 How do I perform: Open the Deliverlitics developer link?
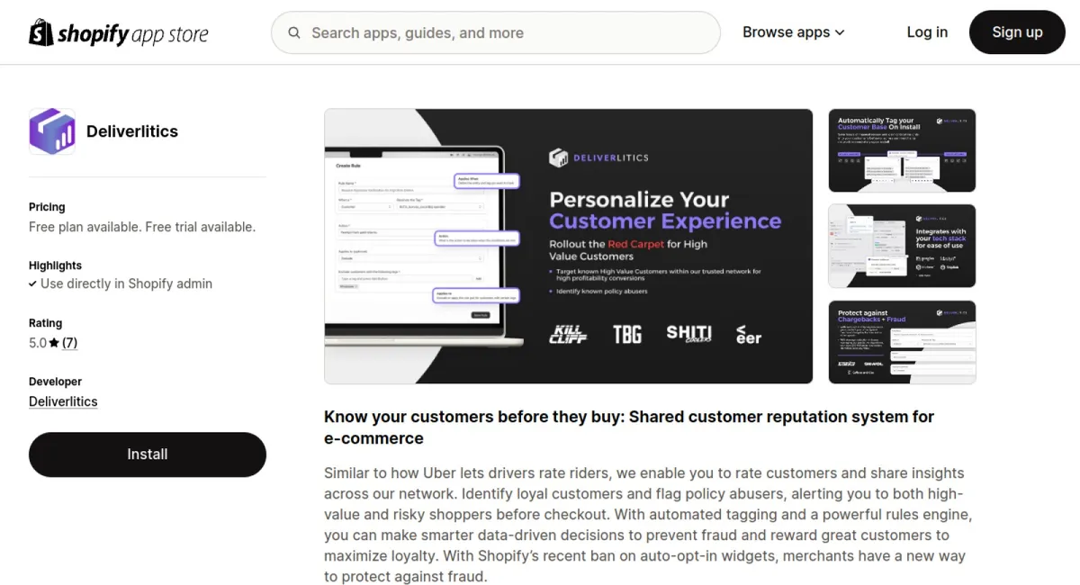(63, 401)
